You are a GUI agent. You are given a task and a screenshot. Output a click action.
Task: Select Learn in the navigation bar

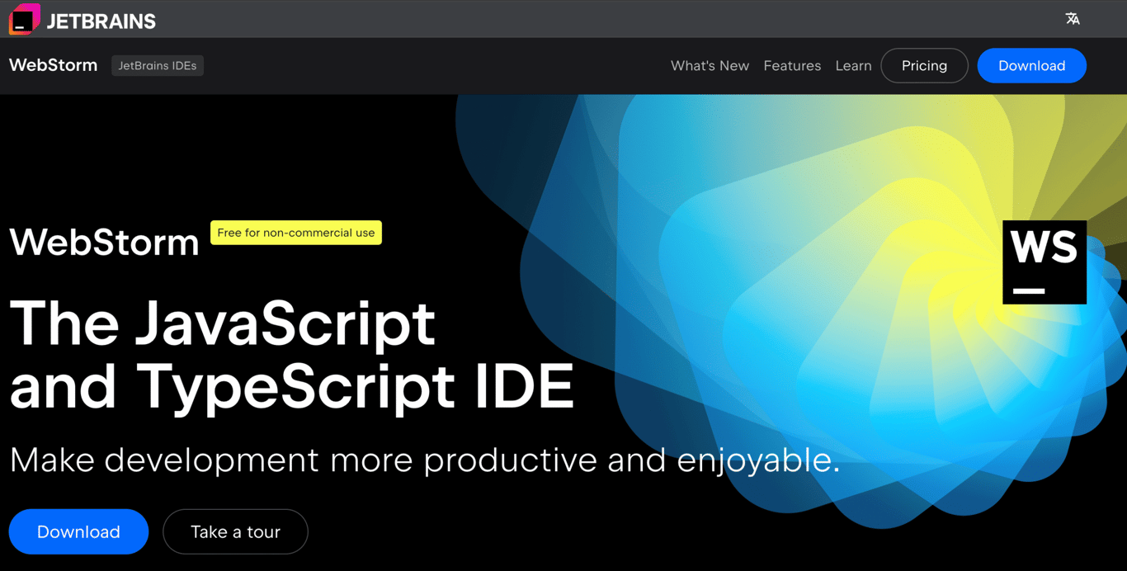(853, 65)
